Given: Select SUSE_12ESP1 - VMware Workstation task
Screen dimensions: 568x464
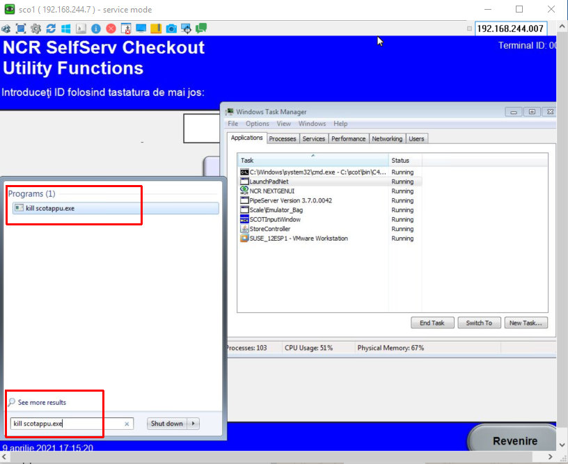Looking at the screenshot, I should (x=331, y=238).
